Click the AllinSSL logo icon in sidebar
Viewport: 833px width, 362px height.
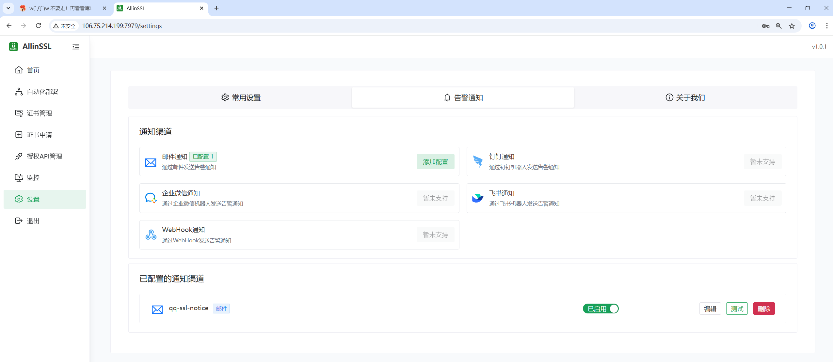coord(13,47)
